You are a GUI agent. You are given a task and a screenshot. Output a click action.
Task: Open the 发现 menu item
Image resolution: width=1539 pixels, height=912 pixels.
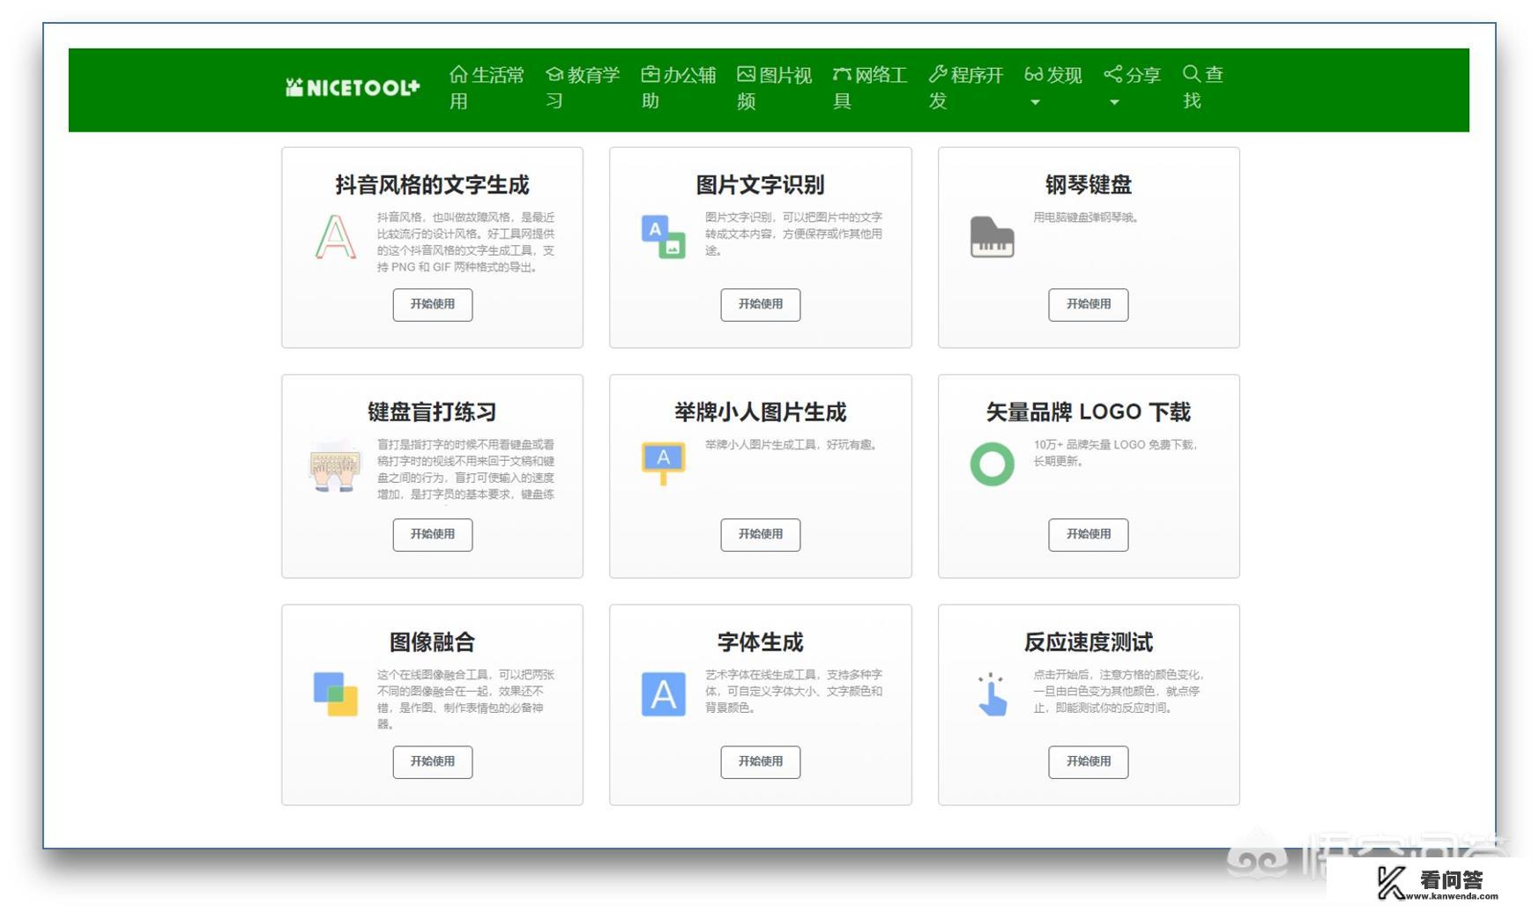(1053, 85)
